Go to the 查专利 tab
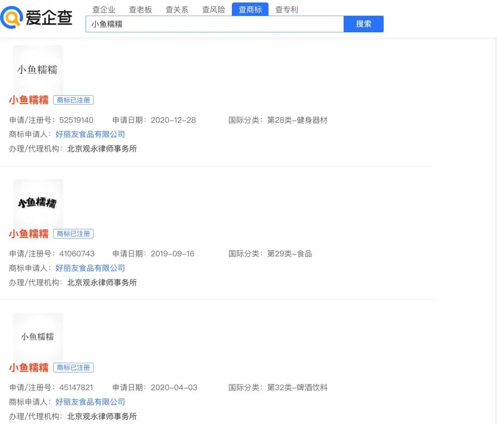The image size is (497, 424). point(287,10)
